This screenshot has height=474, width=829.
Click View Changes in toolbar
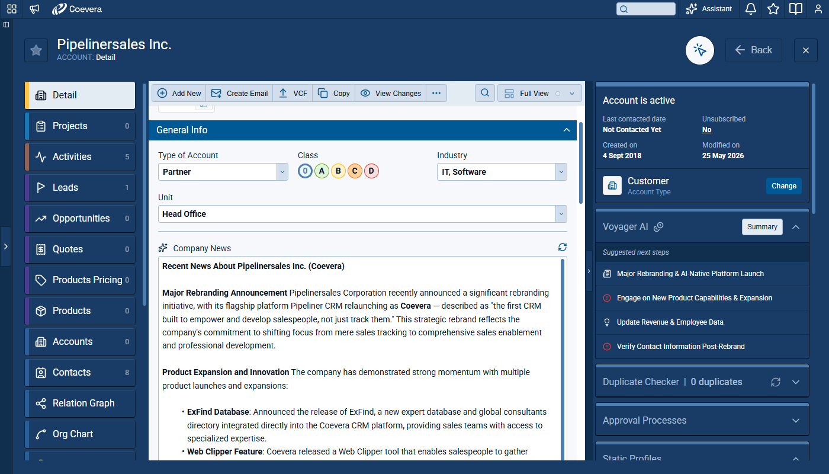coord(390,93)
